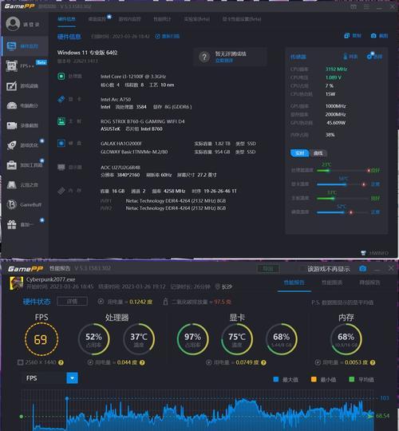The width and height of the screenshot is (399, 431).
Task: Click the copy icon beside the screenshot button
Action: click(347, 35)
